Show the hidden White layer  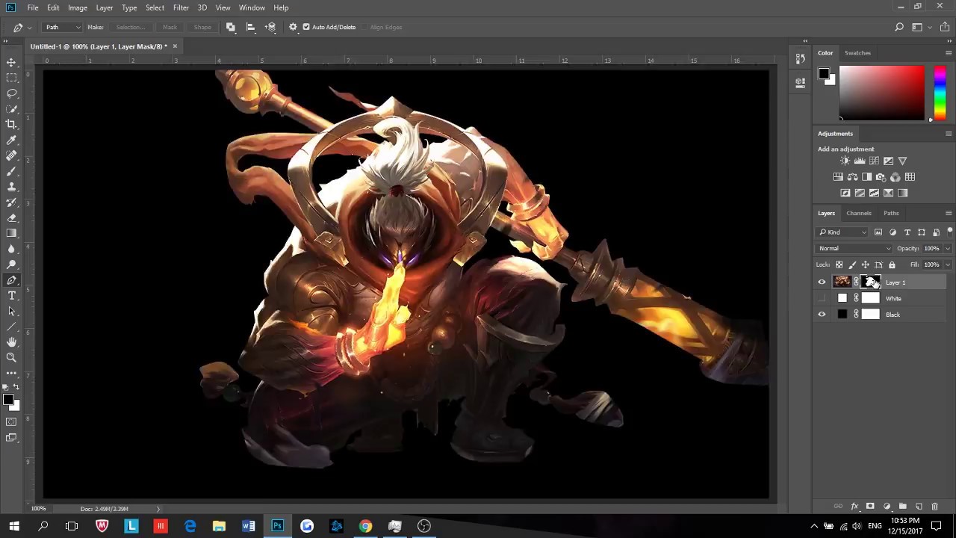click(822, 298)
